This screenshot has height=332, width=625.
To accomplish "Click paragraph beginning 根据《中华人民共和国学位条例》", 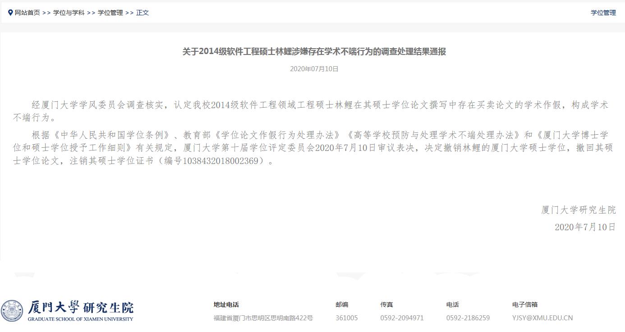I will pyautogui.click(x=313, y=148).
